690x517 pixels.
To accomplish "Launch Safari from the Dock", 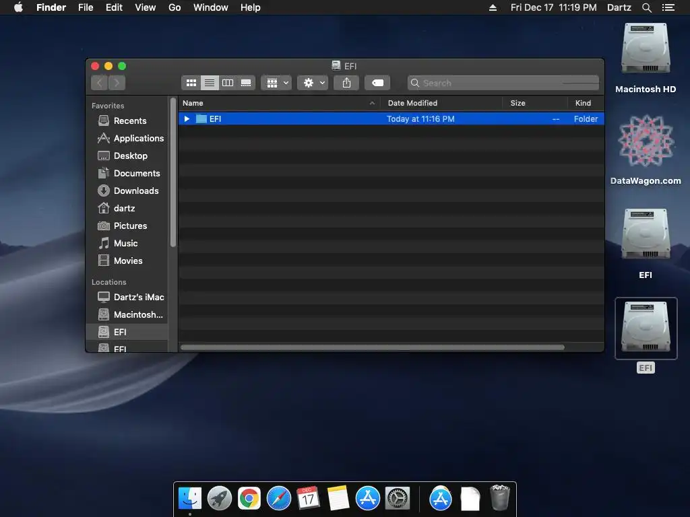I will click(279, 498).
